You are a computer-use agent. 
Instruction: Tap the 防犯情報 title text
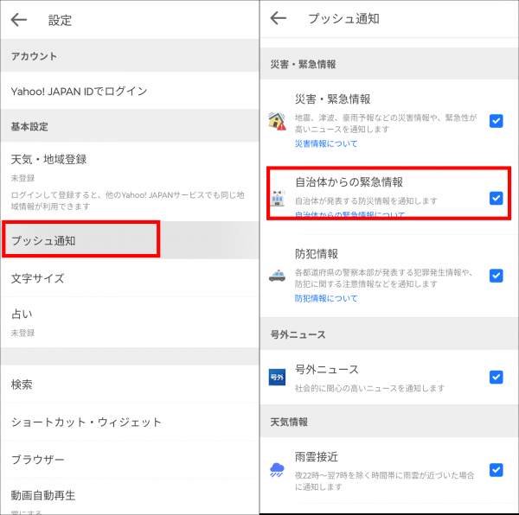point(316,254)
